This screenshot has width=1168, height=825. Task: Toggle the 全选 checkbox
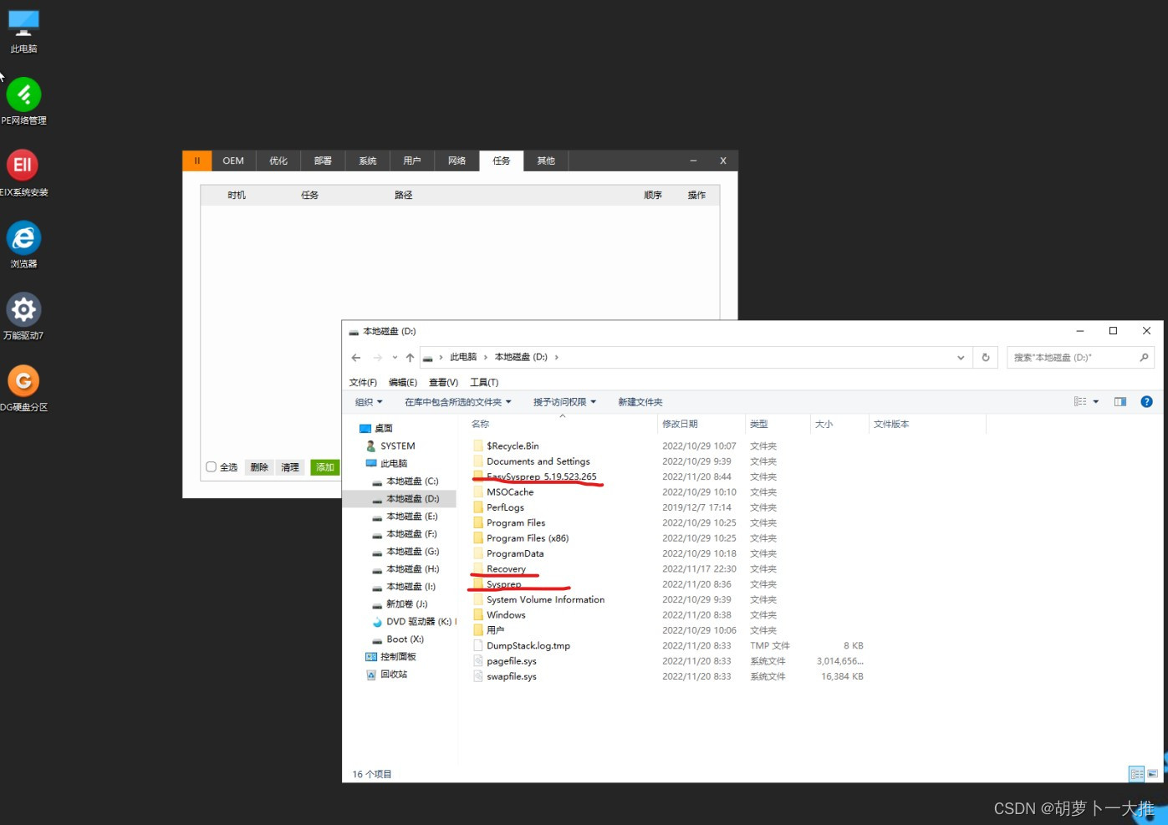212,467
